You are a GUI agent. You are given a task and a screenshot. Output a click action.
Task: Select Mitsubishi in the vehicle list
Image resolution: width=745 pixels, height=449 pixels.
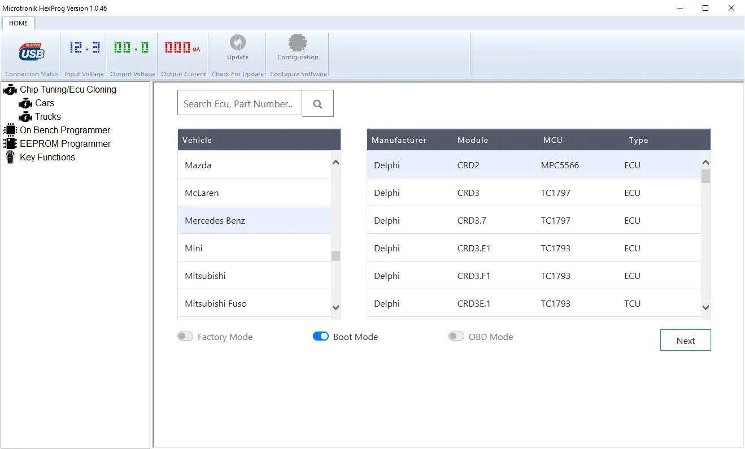pyautogui.click(x=254, y=276)
